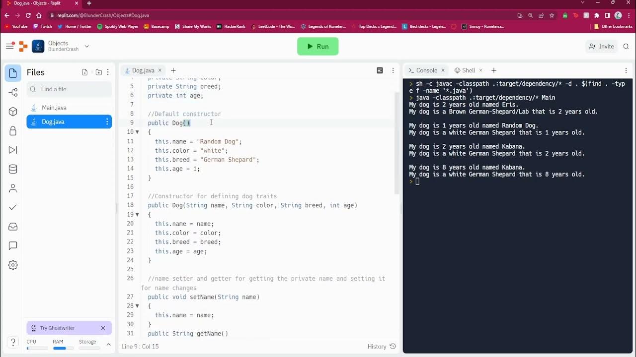Open the Packages cube icon

pos(13,112)
